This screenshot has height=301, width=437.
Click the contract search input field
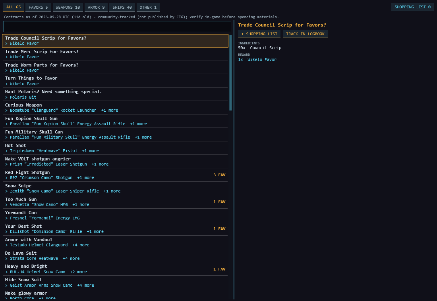117,27
